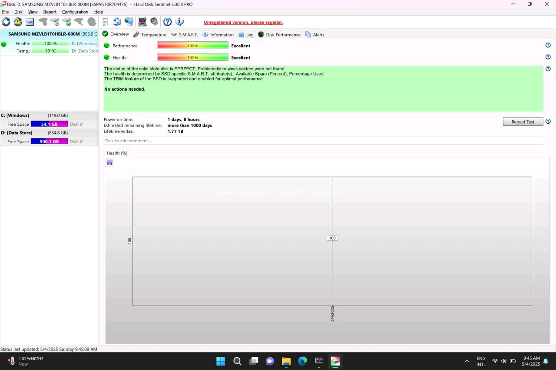556x370 pixels.
Task: Click Hard Disk Sentinel taskbar icon
Action: pyautogui.click(x=335, y=361)
